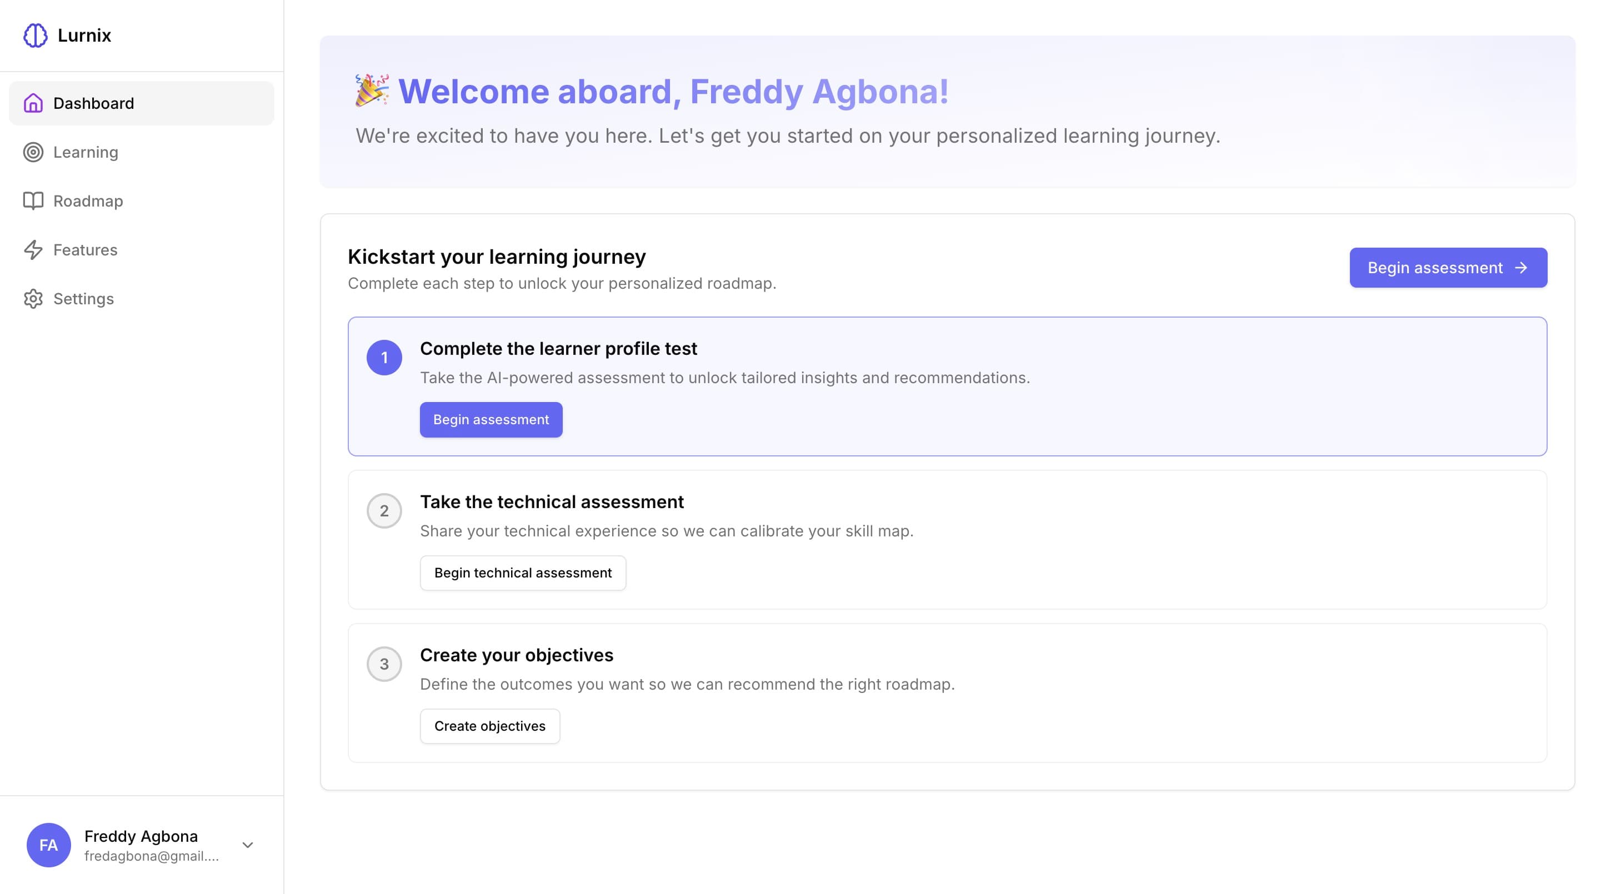Click step circle number 3
1611x894 pixels.
click(x=384, y=664)
